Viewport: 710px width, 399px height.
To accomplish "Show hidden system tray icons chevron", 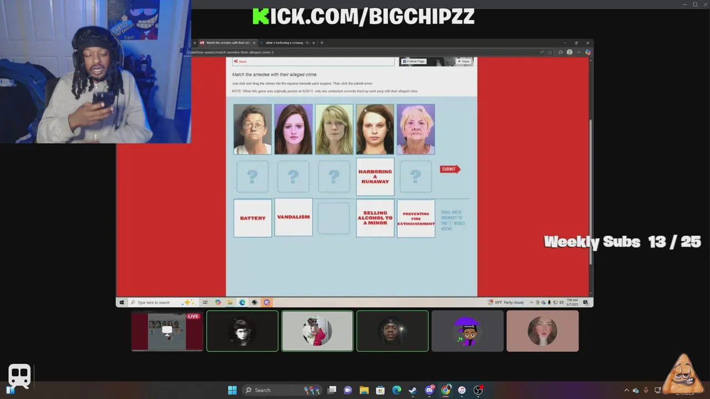I will (x=627, y=390).
